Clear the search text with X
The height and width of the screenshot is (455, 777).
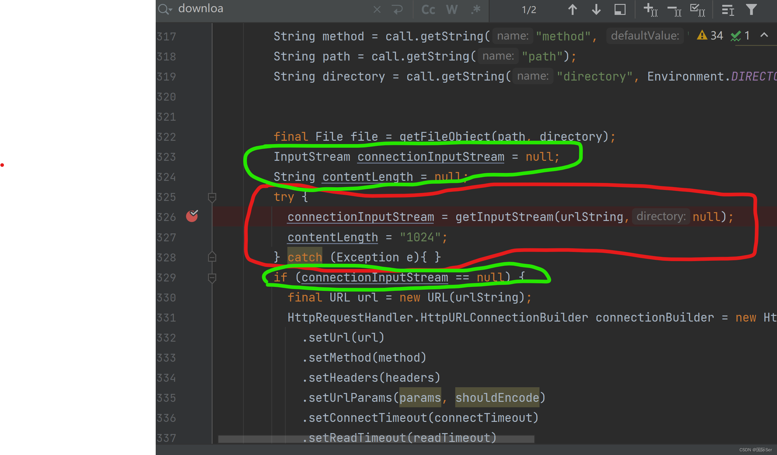tap(377, 9)
